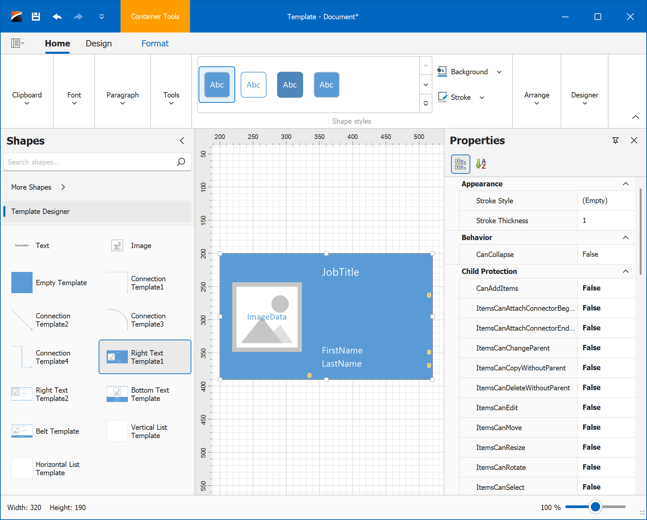Click the Save icon in title bar
Viewport: 647px width, 520px height.
pos(36,17)
